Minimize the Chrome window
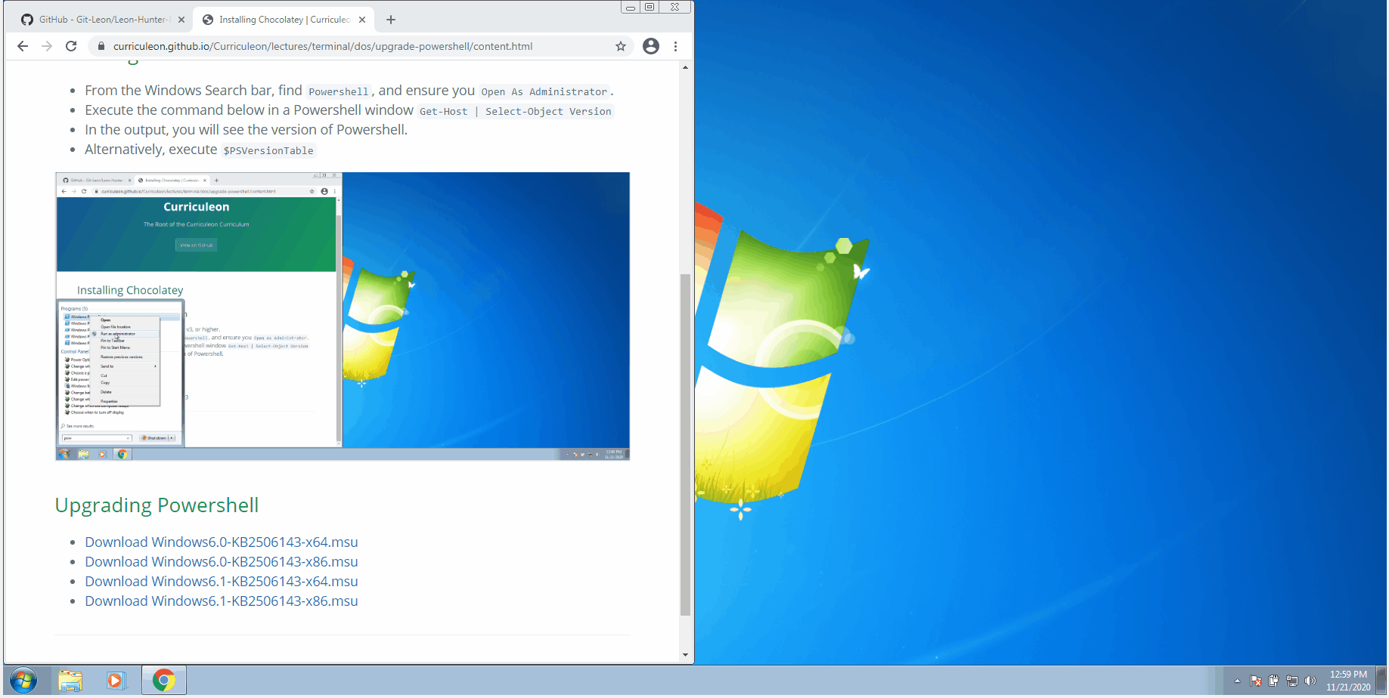The width and height of the screenshot is (1389, 698). [x=630, y=7]
